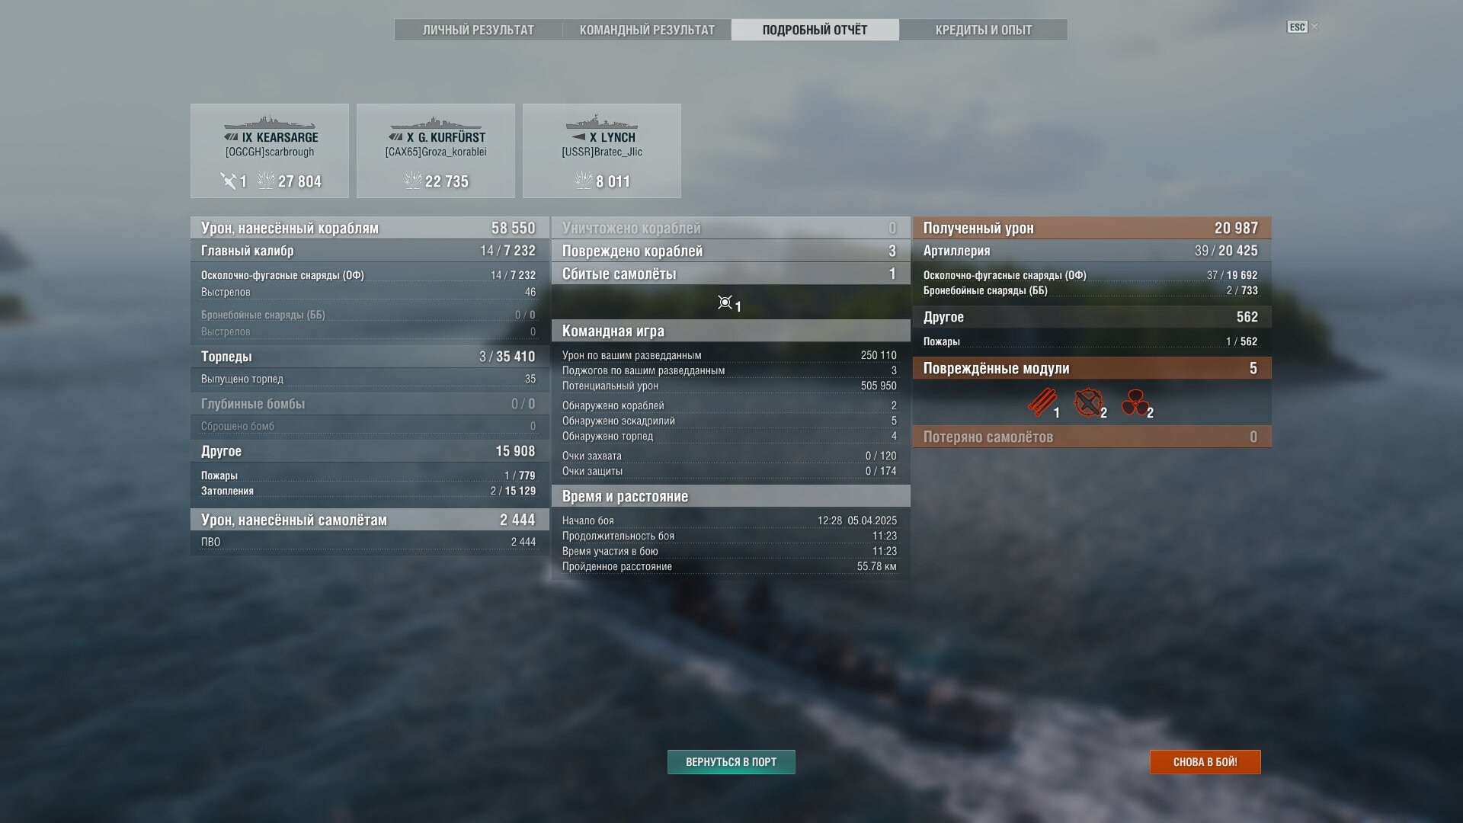Switch to the Личный результат tab
Screen dimensions: 1463x823
tap(479, 30)
